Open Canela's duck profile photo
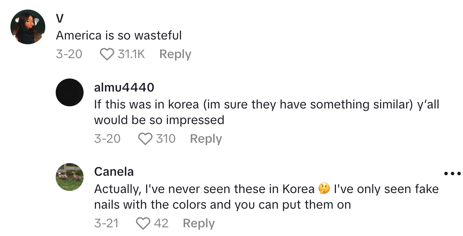The image size is (463, 236). [x=70, y=177]
